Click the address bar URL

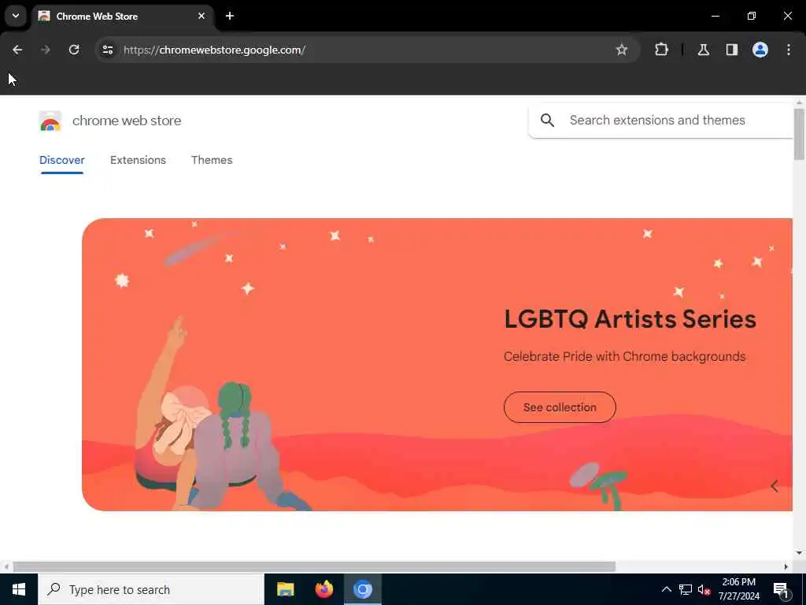(x=214, y=50)
